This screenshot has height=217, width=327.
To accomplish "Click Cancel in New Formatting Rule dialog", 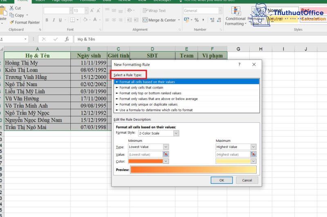I will tap(247, 180).
